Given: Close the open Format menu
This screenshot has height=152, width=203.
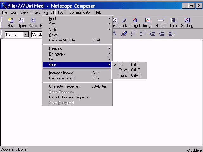Looking at the screenshot, I should coord(49,13).
